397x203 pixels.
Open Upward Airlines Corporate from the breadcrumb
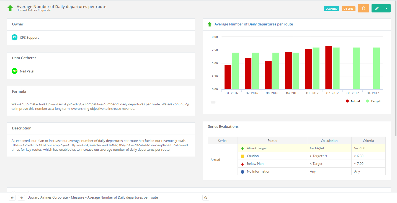pos(47,197)
